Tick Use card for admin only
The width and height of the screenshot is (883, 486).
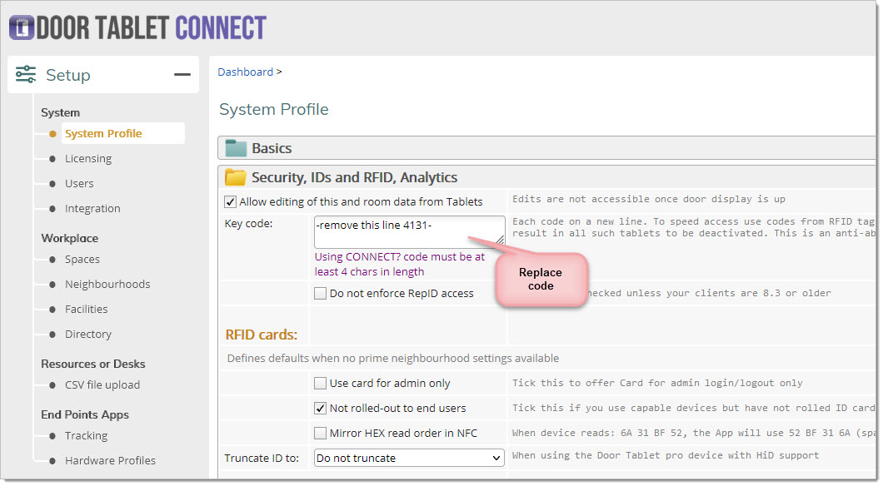coord(321,384)
